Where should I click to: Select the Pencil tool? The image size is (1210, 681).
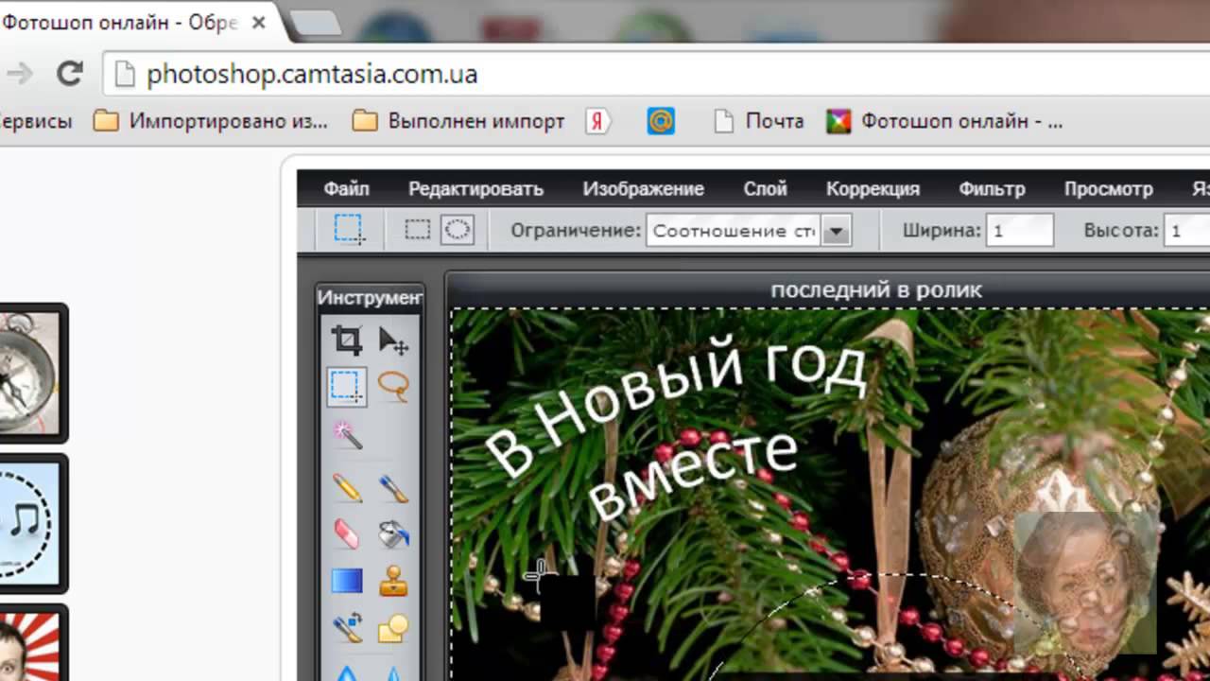(347, 487)
